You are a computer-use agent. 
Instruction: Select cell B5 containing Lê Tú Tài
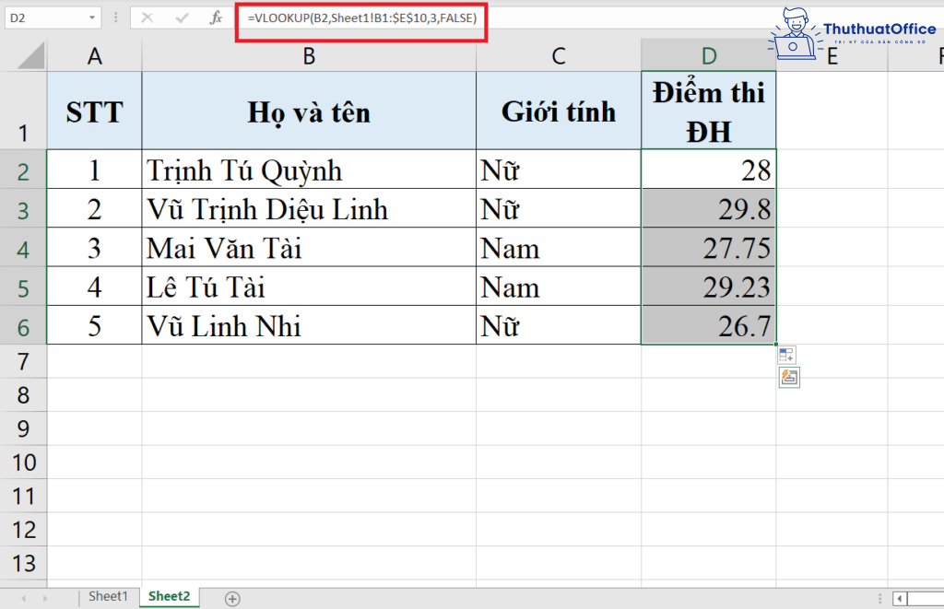(x=309, y=287)
